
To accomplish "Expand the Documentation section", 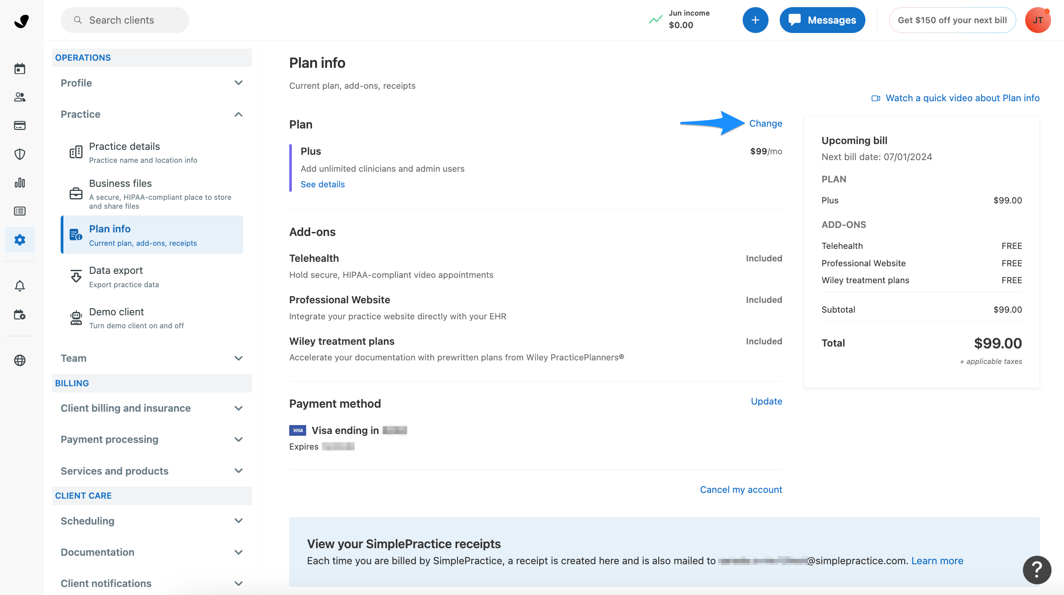I will [152, 552].
